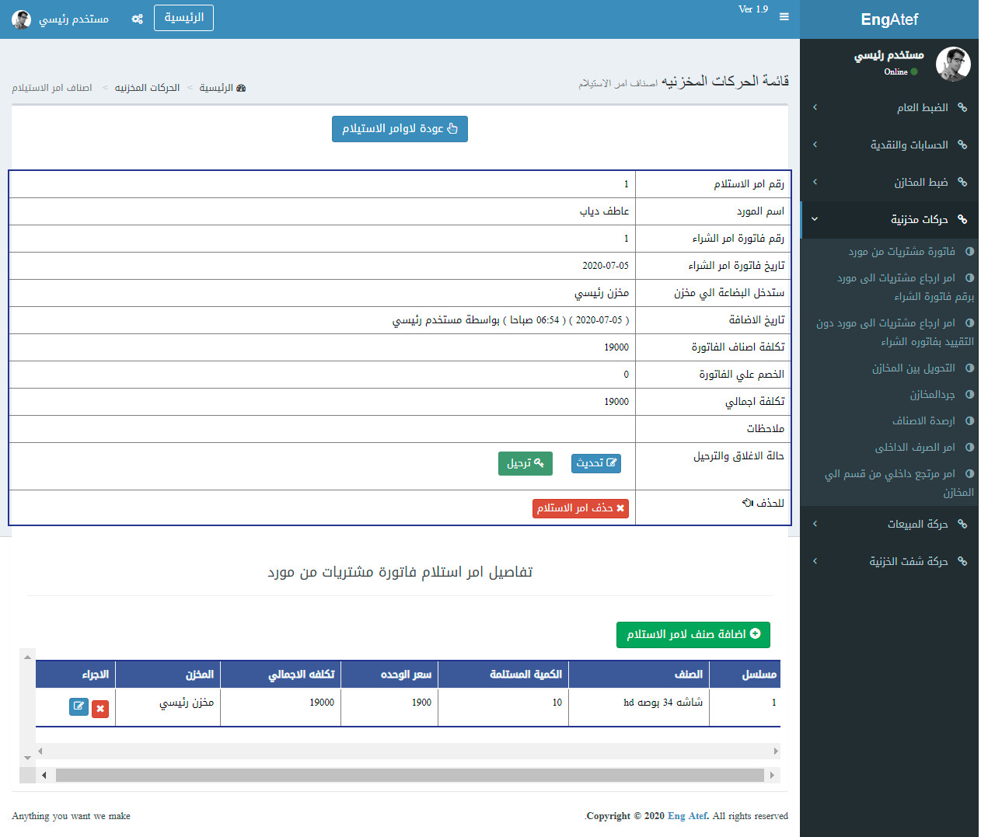Viewport: 995px width, 837px height.
Task: Click circle icon next to فاتورة مشتريات من مورد
Action: click(969, 251)
